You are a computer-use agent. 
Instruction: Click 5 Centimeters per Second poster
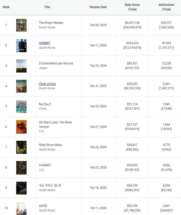coord(21,66)
